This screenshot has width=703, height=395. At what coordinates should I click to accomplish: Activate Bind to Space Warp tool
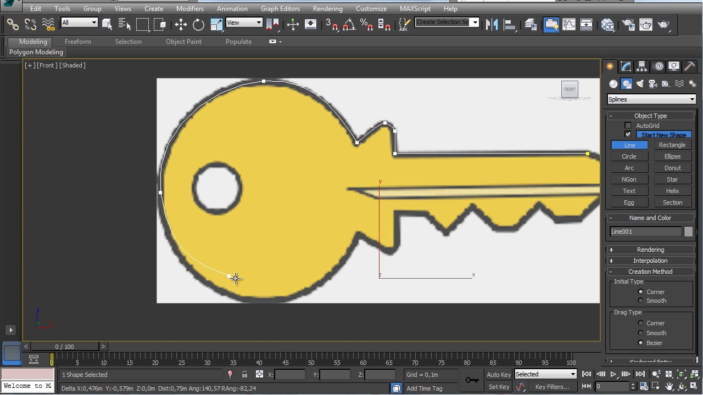click(48, 24)
